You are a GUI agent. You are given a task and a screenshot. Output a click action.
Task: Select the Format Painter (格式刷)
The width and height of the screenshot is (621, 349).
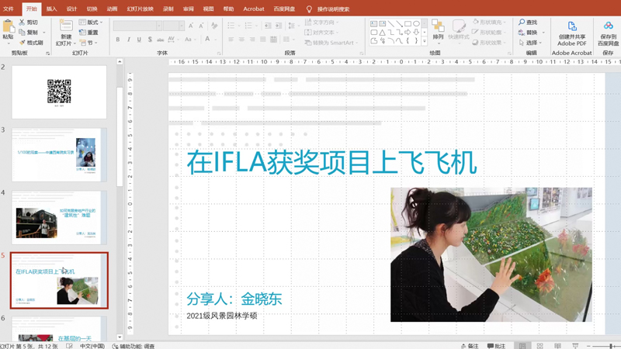[x=31, y=43]
